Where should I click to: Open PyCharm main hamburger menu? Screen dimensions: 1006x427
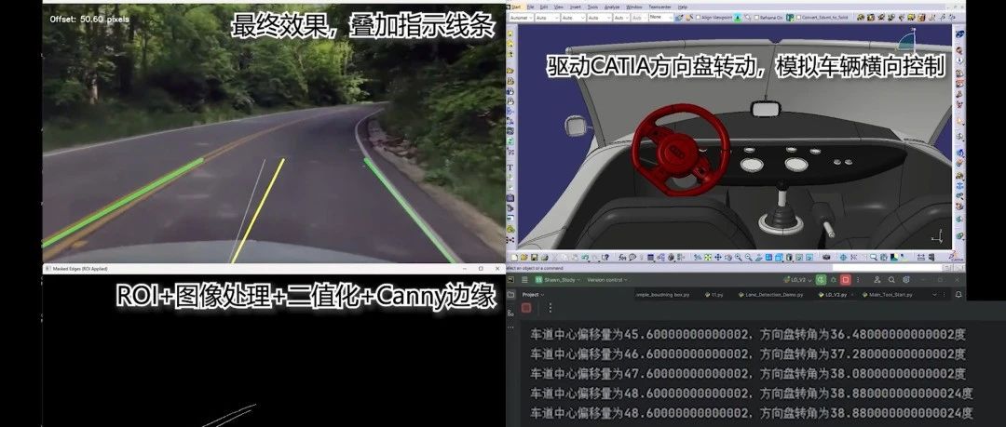[x=524, y=279]
